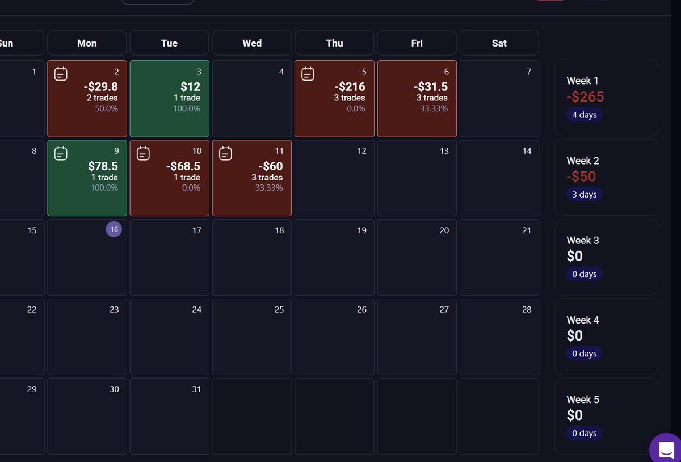Select empty day 4 cell
681x462 pixels.
(x=252, y=99)
